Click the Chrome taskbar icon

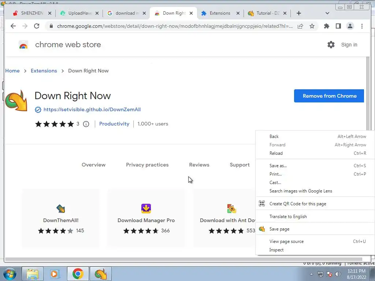coord(78,274)
